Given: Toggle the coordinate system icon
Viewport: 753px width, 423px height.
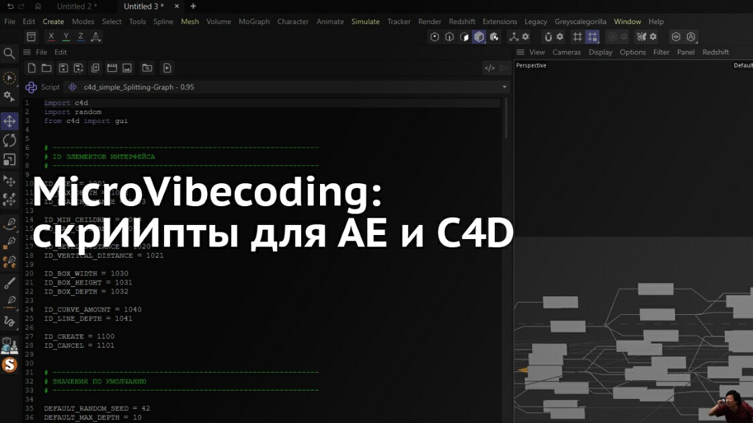Looking at the screenshot, I should (x=96, y=37).
